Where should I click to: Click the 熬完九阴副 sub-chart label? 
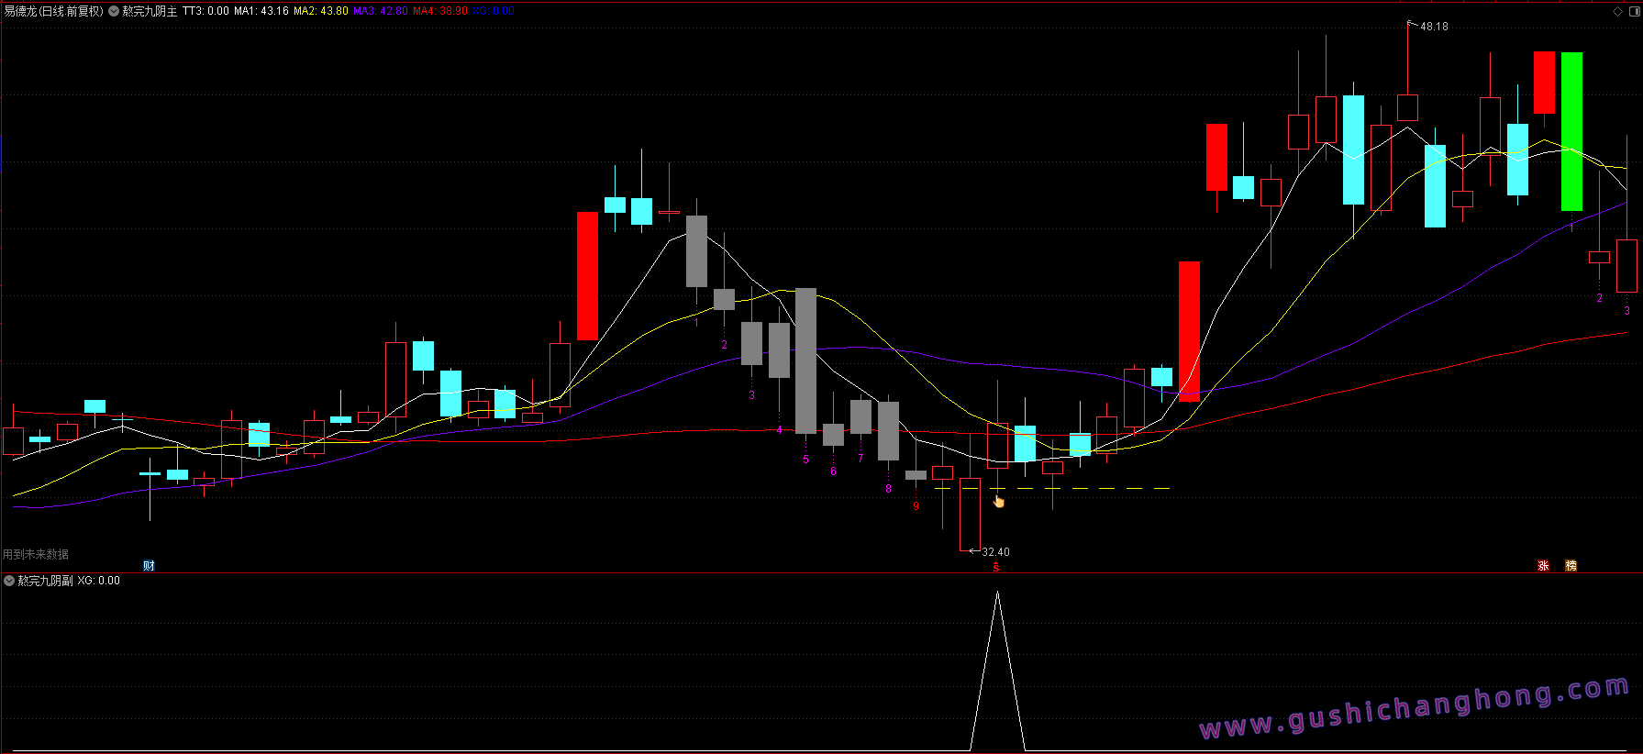tap(45, 581)
